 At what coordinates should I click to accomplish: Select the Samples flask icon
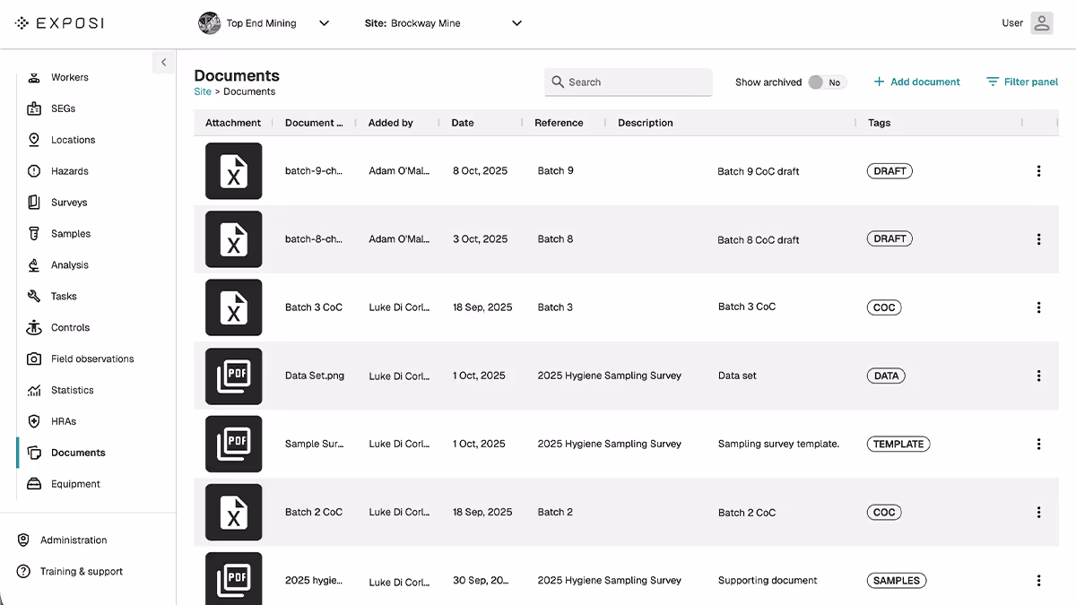pyautogui.click(x=33, y=233)
